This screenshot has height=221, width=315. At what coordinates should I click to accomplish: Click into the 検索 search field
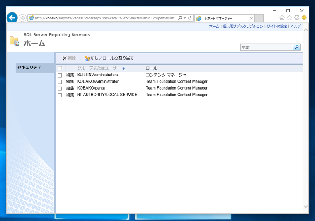click(267, 47)
